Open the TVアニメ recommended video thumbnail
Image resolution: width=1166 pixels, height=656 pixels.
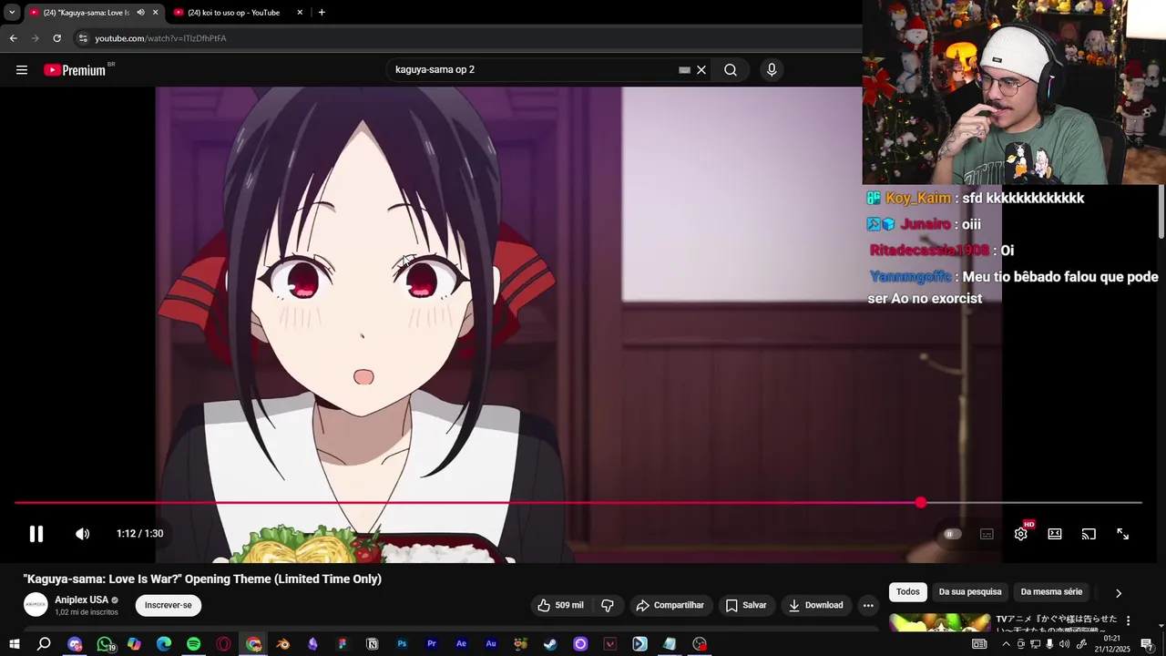[x=939, y=623]
